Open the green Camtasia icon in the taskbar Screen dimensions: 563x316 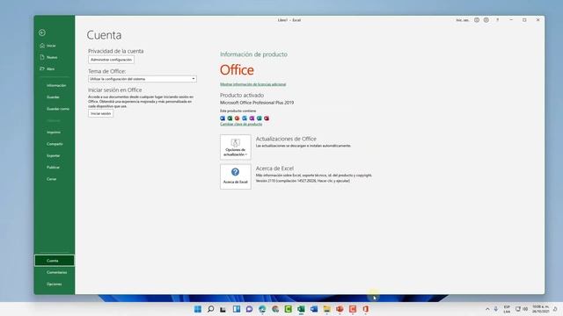click(288, 309)
